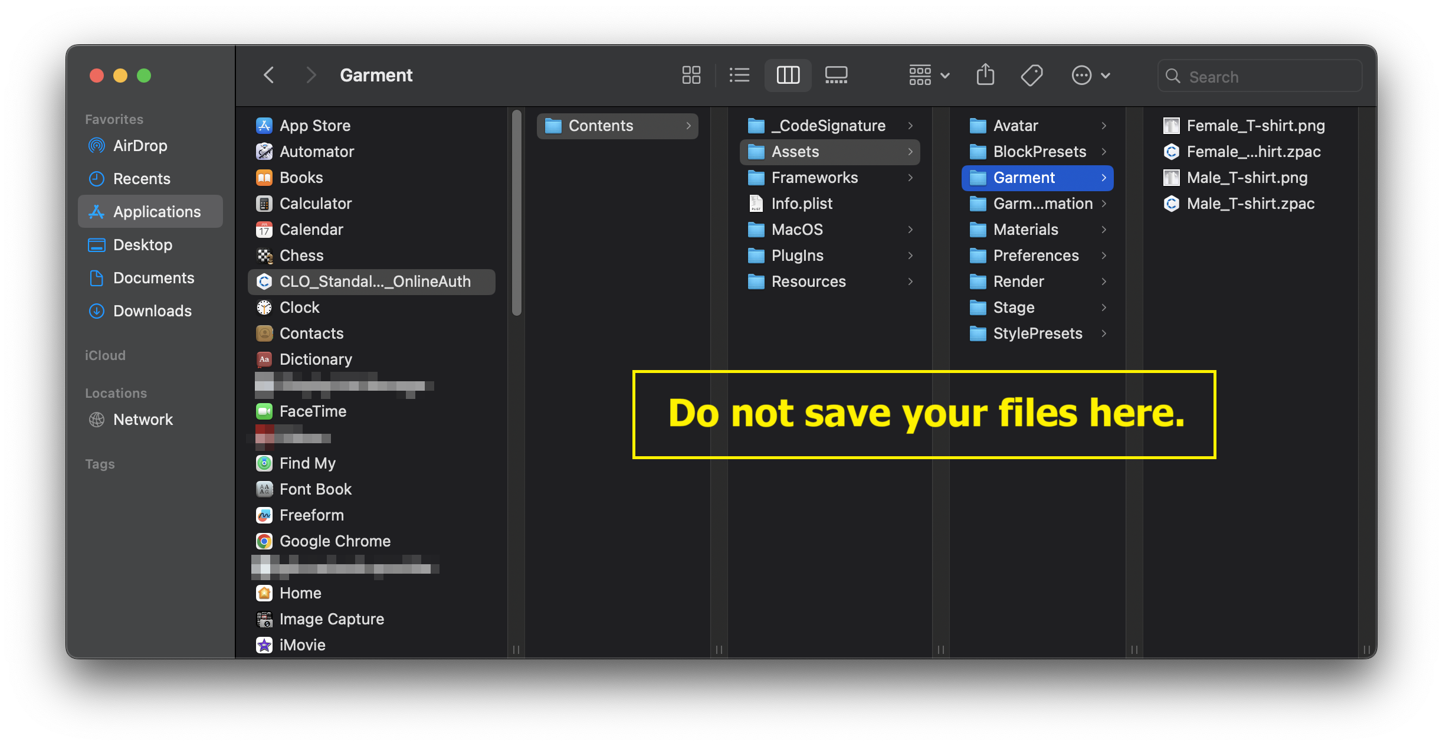Expand the Avatar folder chevron

(1104, 126)
